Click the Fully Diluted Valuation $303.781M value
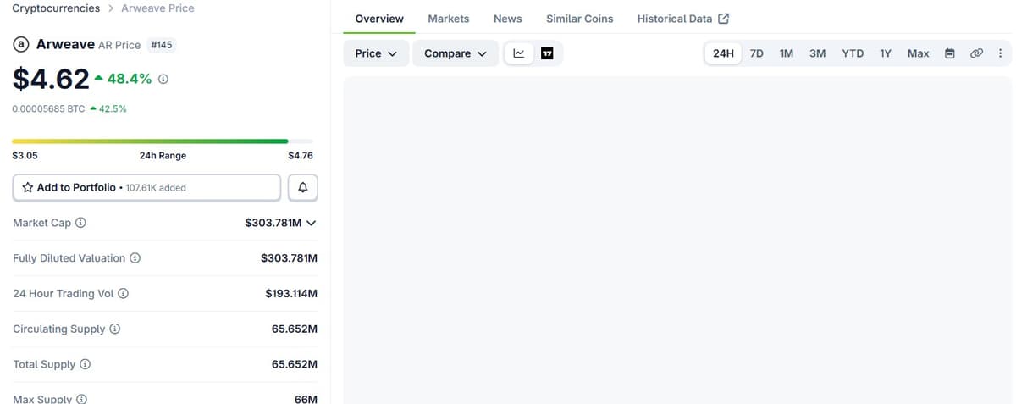 (289, 258)
